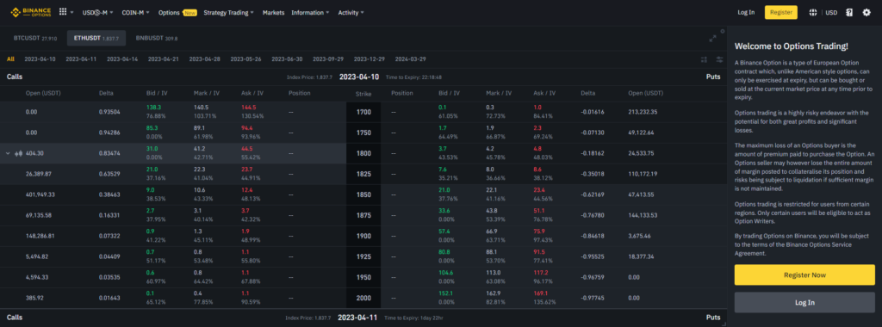
Task: Click the header Log In link
Action: click(x=746, y=12)
